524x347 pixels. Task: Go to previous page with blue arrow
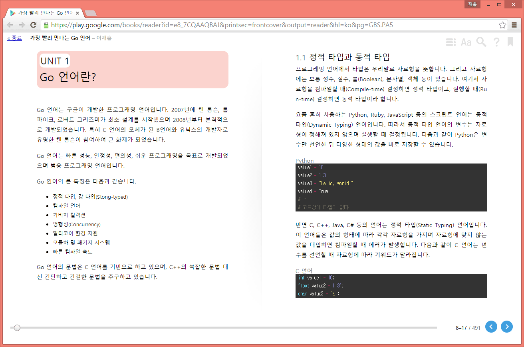(491, 327)
